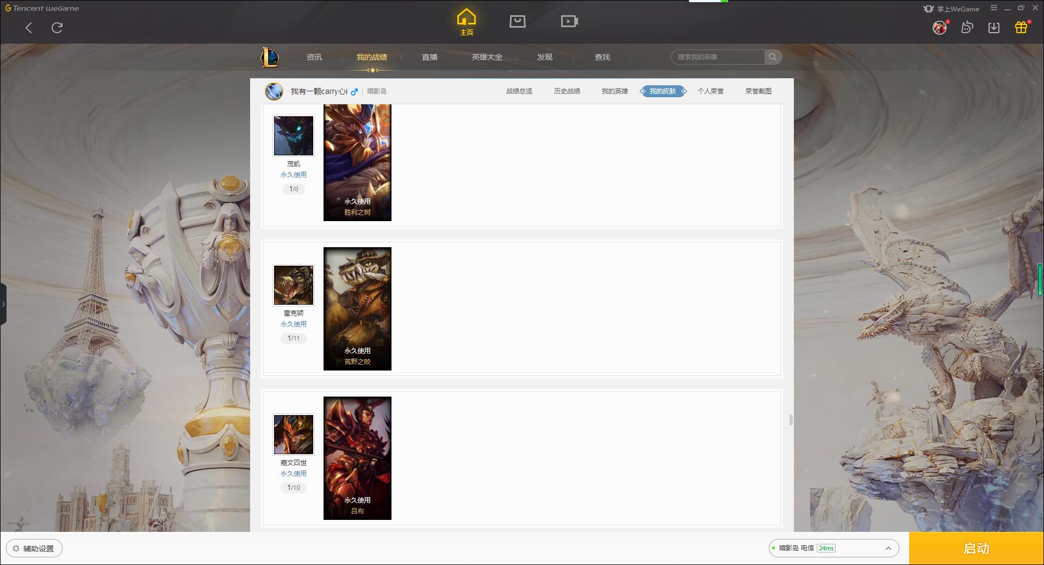Open the 吕布 skin card
This screenshot has width=1044, height=565.
(x=357, y=458)
